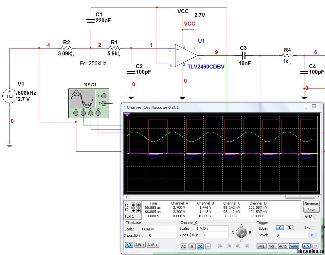Click the last channel indicator dot

pos(247,246)
